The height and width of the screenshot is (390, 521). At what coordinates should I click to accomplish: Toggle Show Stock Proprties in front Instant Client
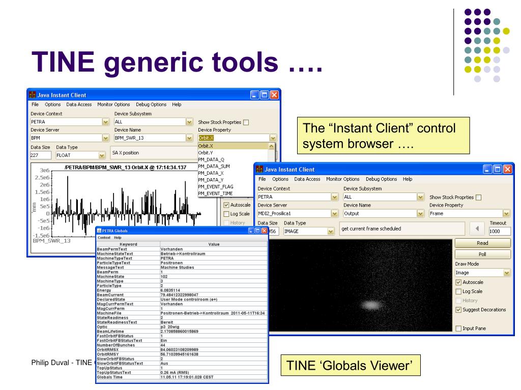(x=478, y=198)
